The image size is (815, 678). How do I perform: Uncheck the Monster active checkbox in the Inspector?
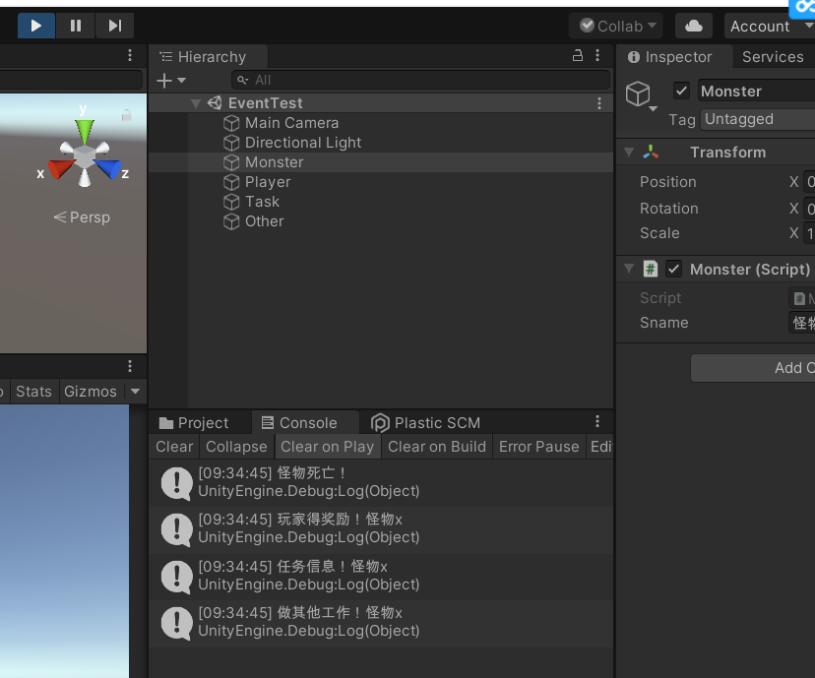click(x=681, y=90)
